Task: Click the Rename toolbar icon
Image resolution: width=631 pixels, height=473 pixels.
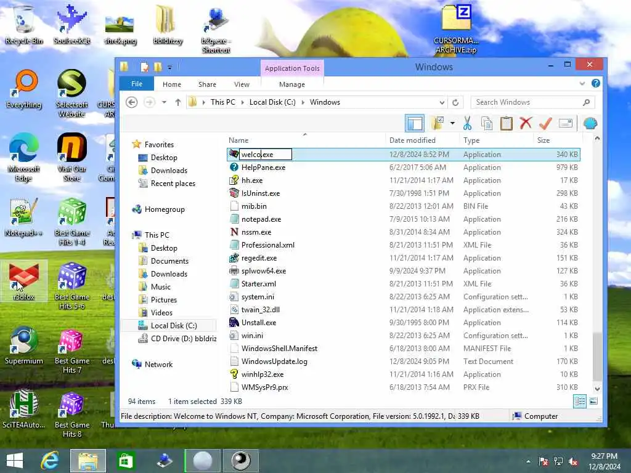Action: point(566,123)
